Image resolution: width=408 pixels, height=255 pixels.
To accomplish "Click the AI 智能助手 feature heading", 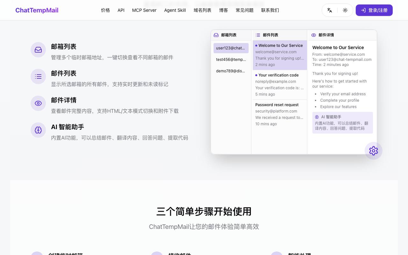I will [68, 127].
